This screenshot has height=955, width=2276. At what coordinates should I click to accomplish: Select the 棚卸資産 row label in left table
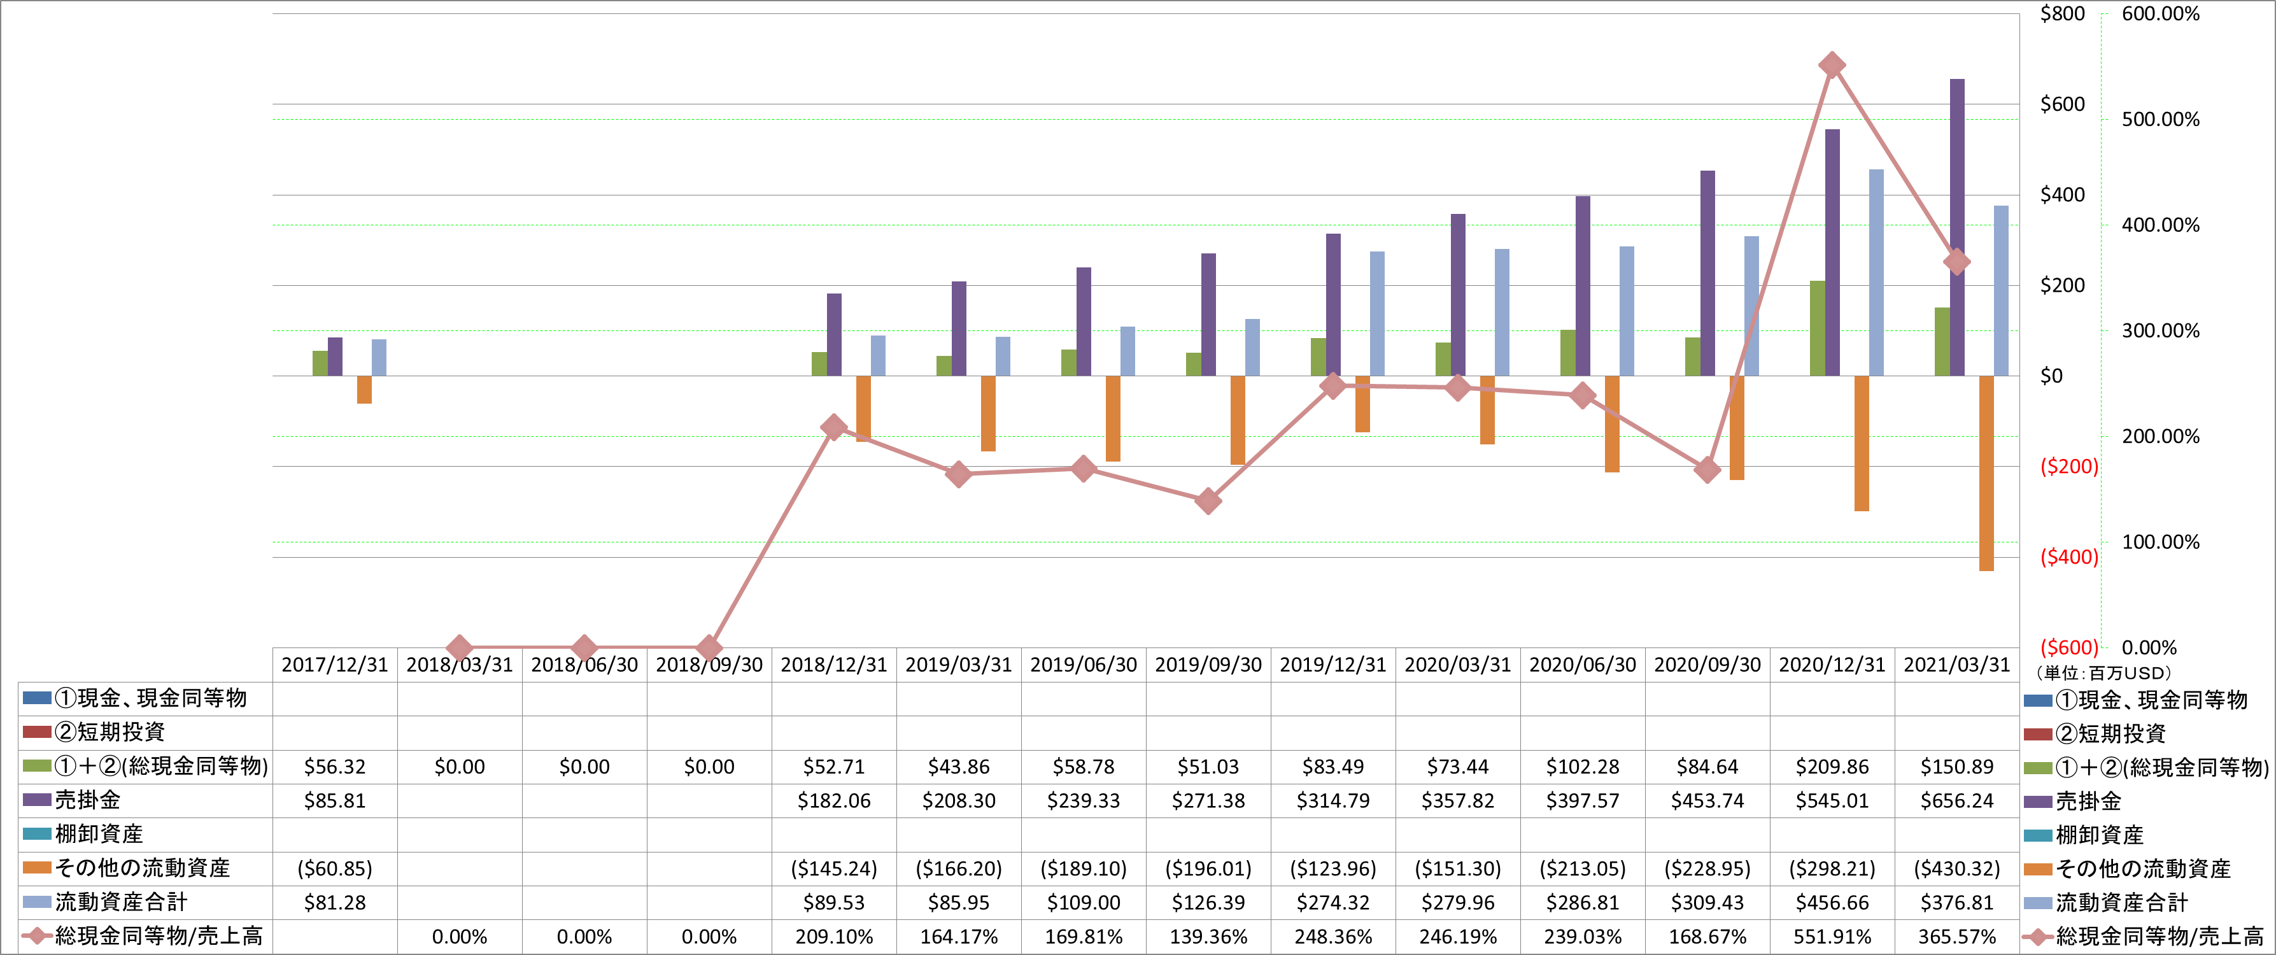point(99,834)
